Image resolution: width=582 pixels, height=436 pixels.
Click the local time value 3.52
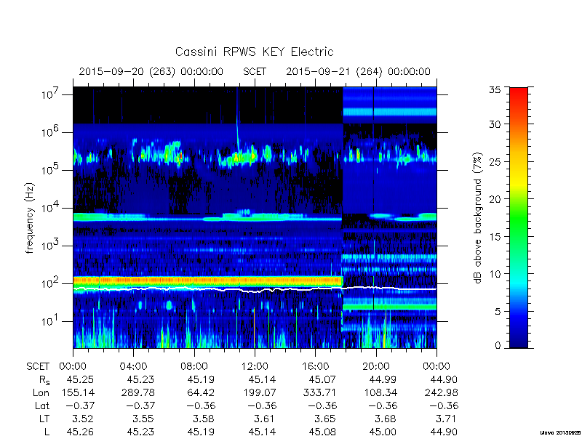(x=83, y=419)
